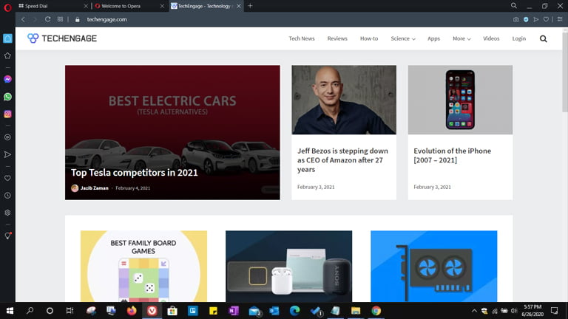This screenshot has width=568, height=319.
Task: Open the Opera main menu logo
Action: point(7,7)
